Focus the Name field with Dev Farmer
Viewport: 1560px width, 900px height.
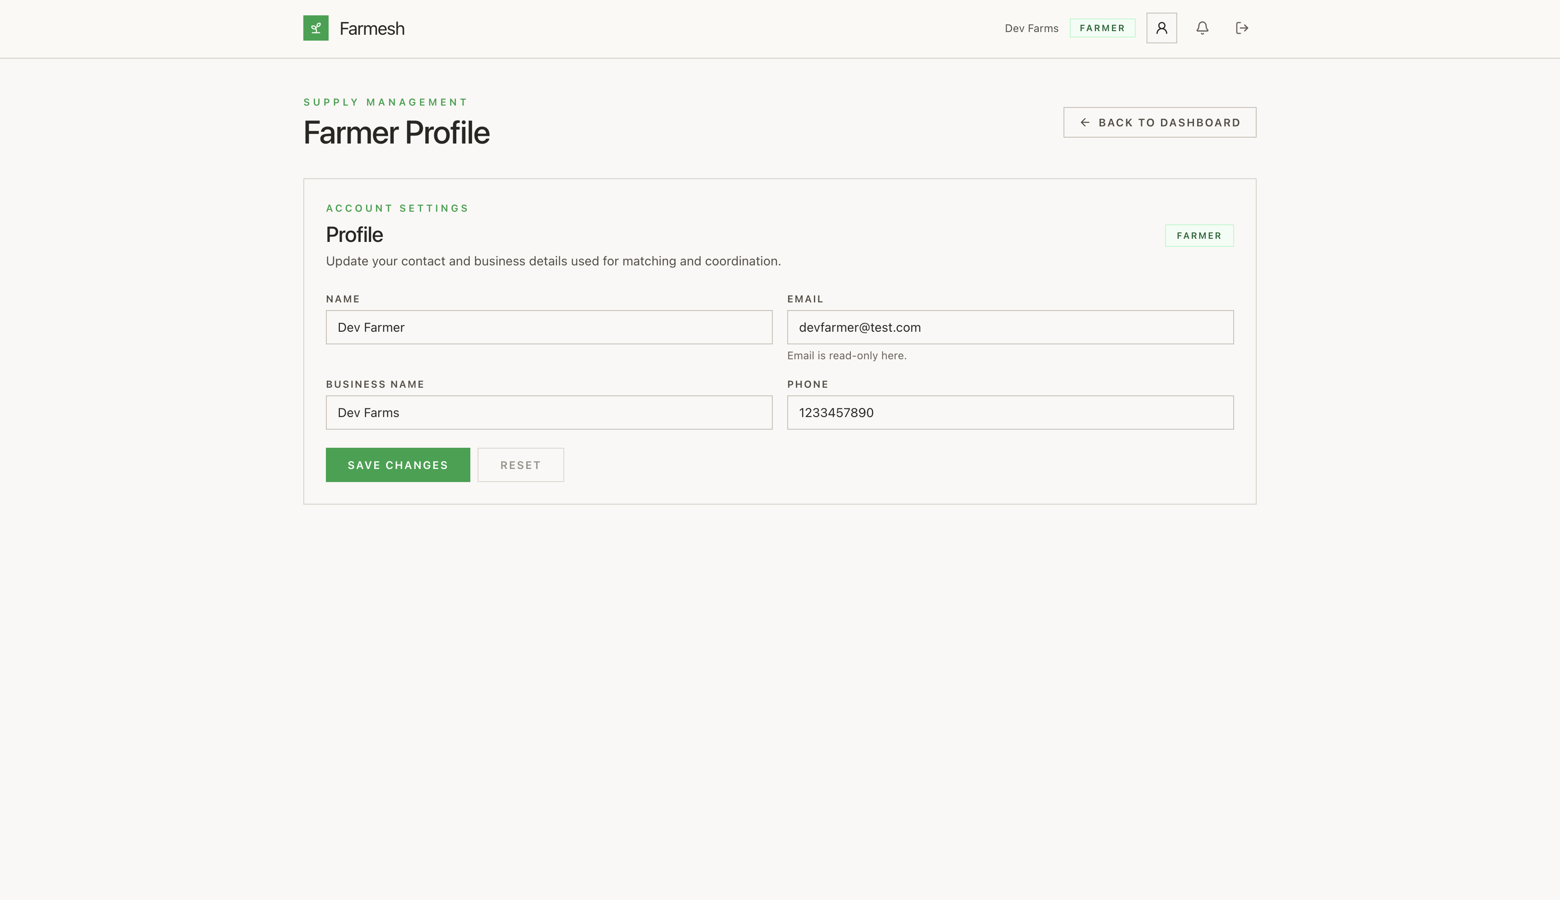click(548, 327)
